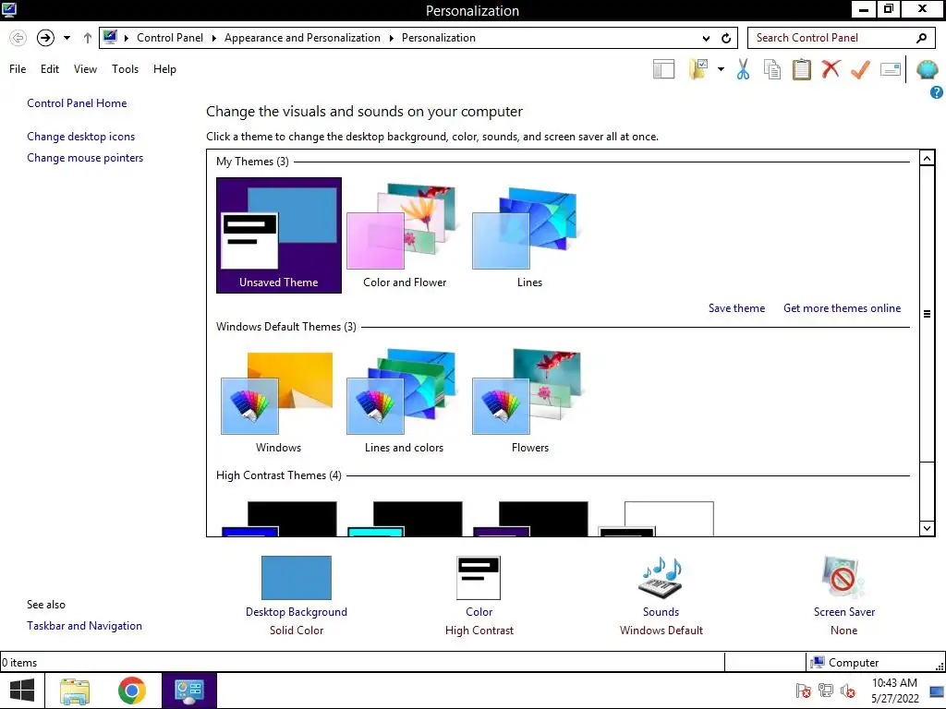Click the theme list scrollbar thumb
946x709 pixels.
click(x=927, y=314)
